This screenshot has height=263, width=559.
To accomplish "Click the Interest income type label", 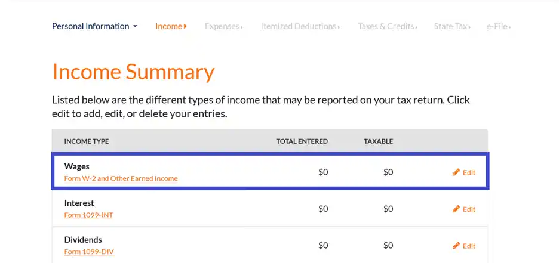I will coord(79,203).
